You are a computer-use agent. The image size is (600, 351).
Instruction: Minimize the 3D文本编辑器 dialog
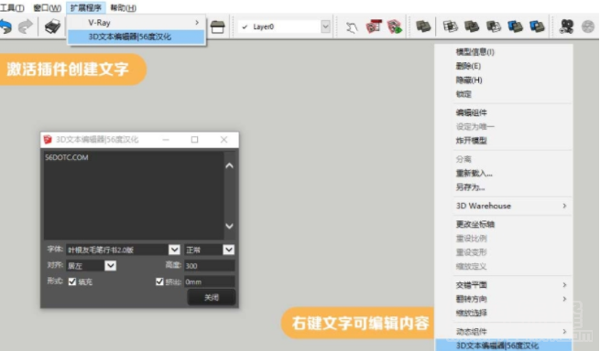[166, 140]
